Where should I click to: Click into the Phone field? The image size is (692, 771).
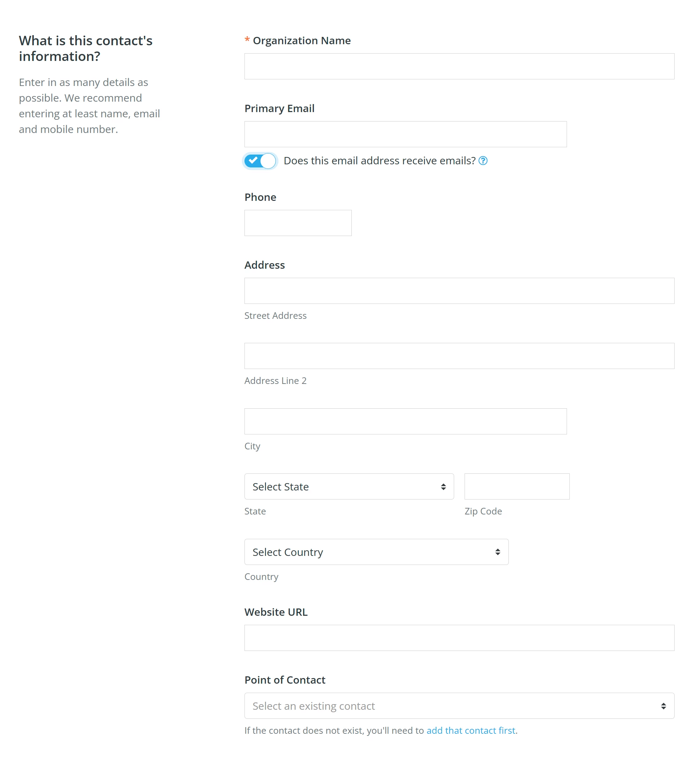tap(298, 223)
